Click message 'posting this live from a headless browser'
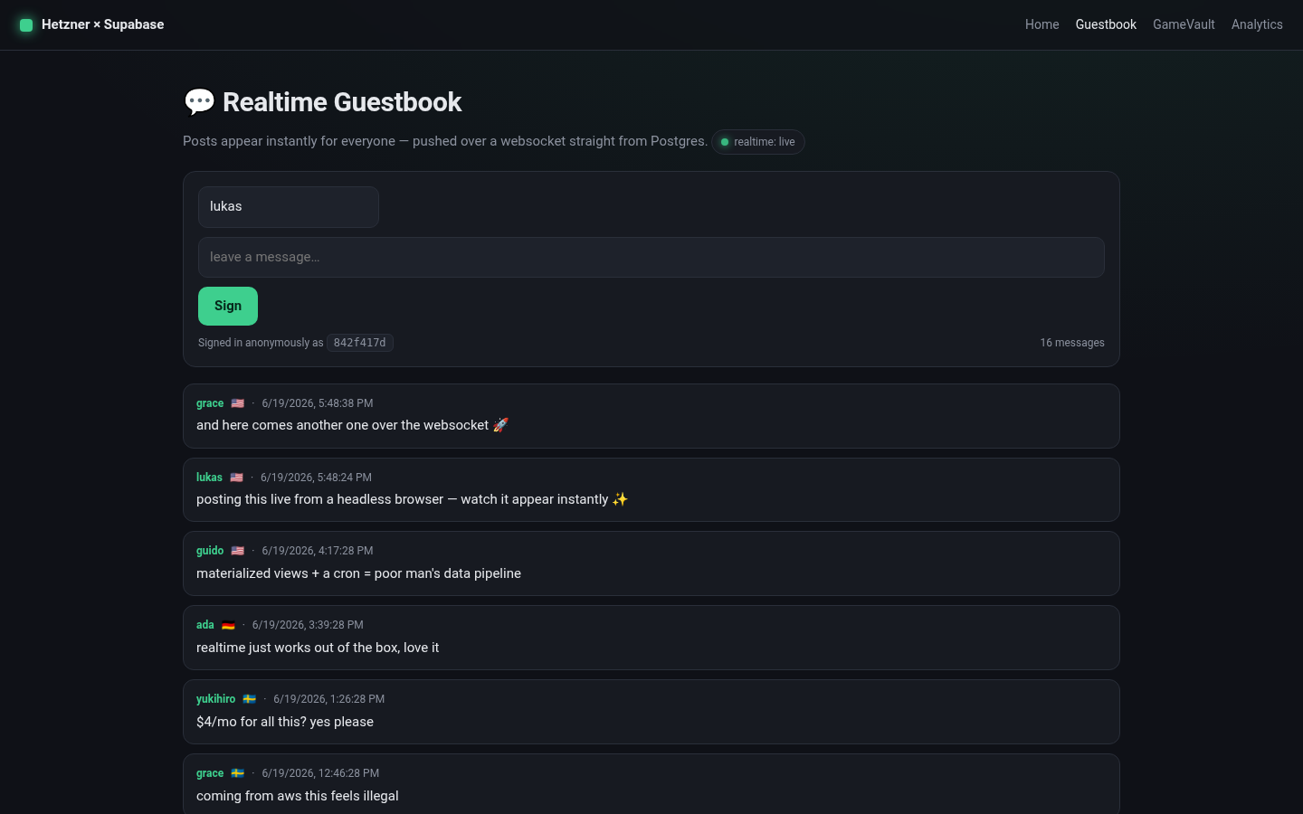 [412, 499]
